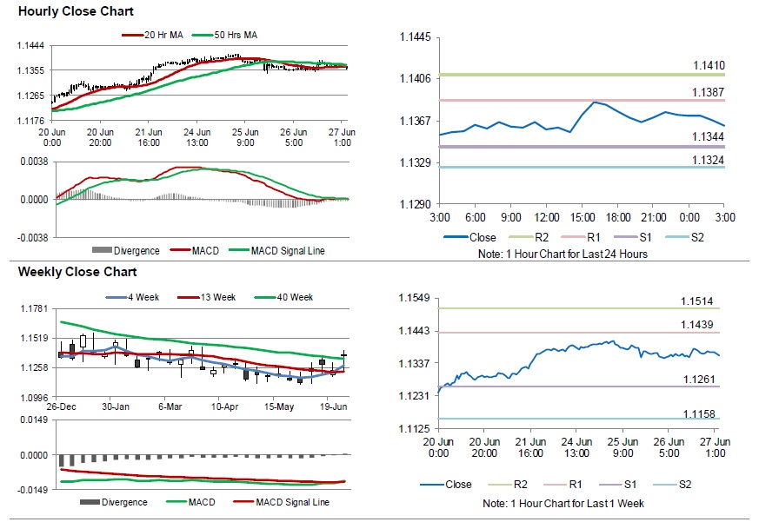Click the 1.1355 y-axis value

pos(30,70)
